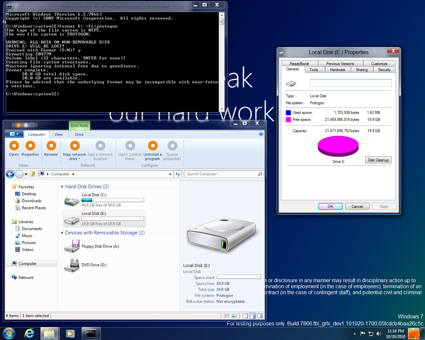Toggle the navigation pane layout button
The width and height of the screenshot is (425, 340).
click(245, 316)
